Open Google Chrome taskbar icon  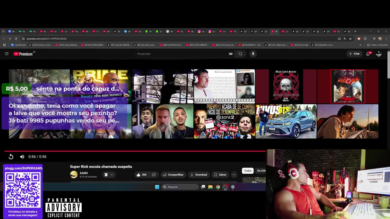click(218, 187)
